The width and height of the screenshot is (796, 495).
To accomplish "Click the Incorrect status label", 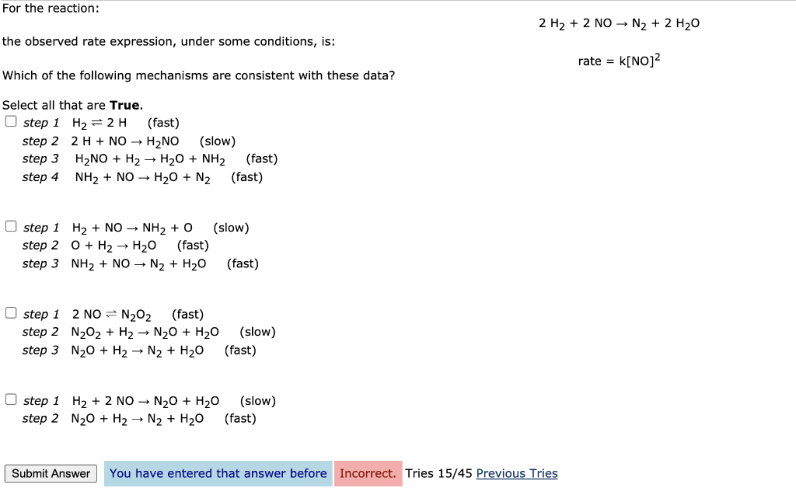I will pyautogui.click(x=368, y=473).
